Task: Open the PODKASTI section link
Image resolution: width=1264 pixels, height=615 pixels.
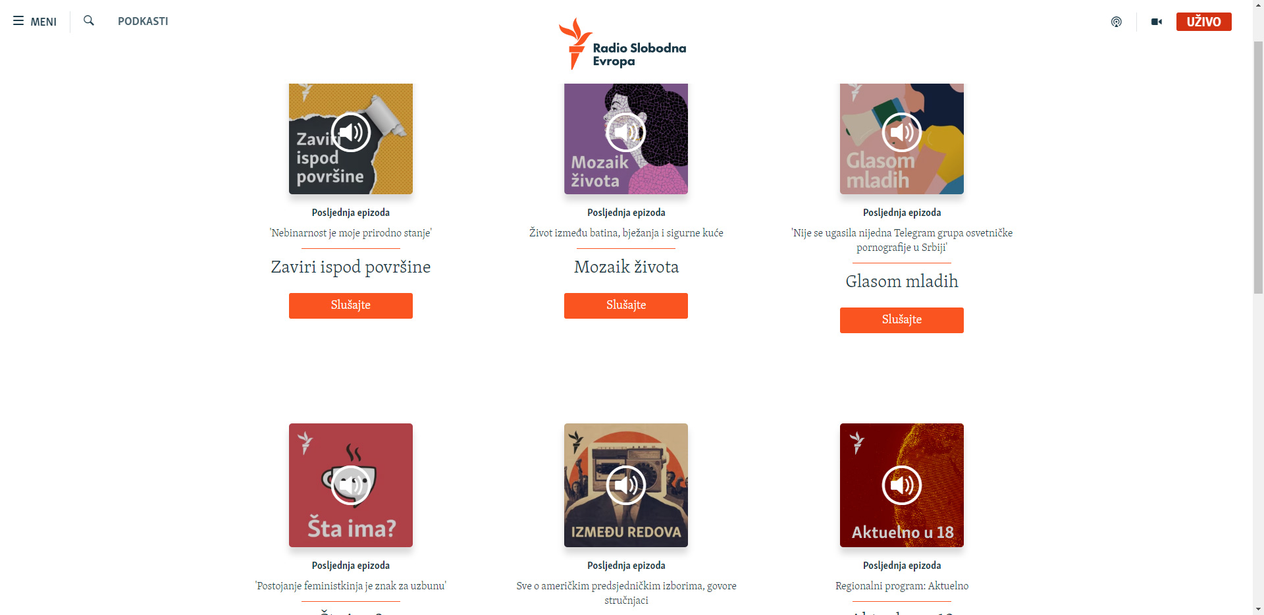Action: (x=143, y=21)
